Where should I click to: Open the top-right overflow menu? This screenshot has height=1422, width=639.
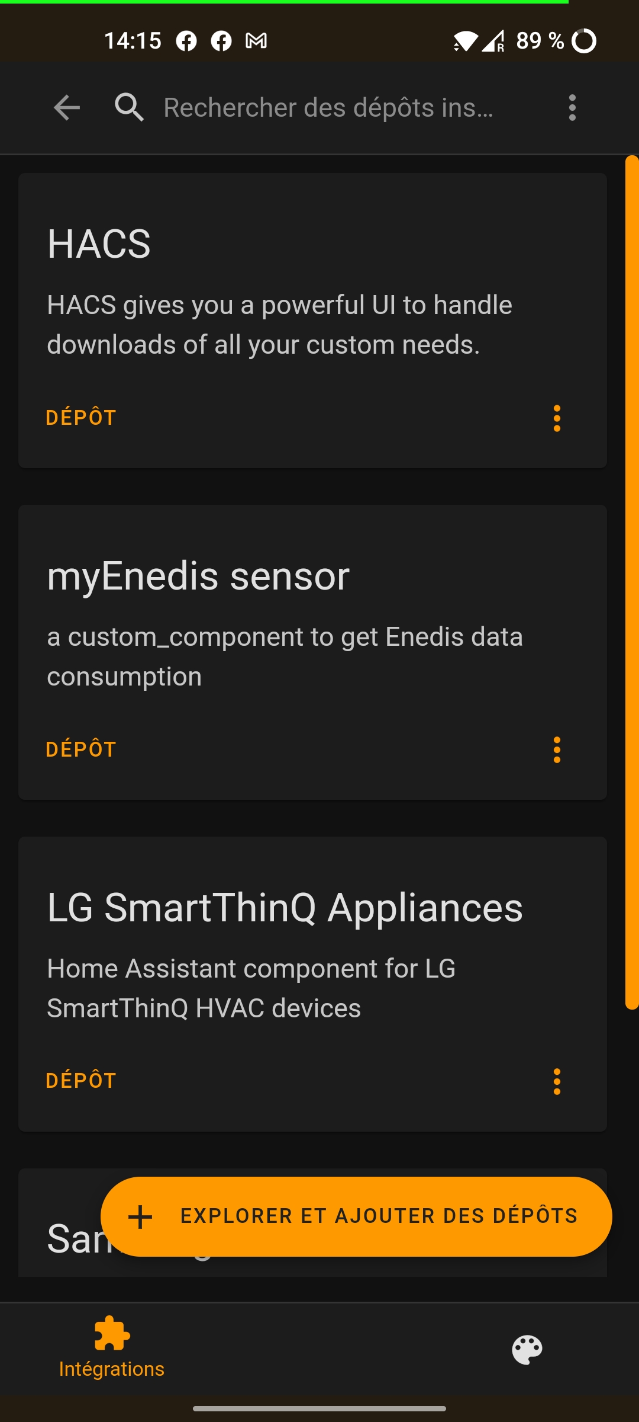pyautogui.click(x=572, y=108)
